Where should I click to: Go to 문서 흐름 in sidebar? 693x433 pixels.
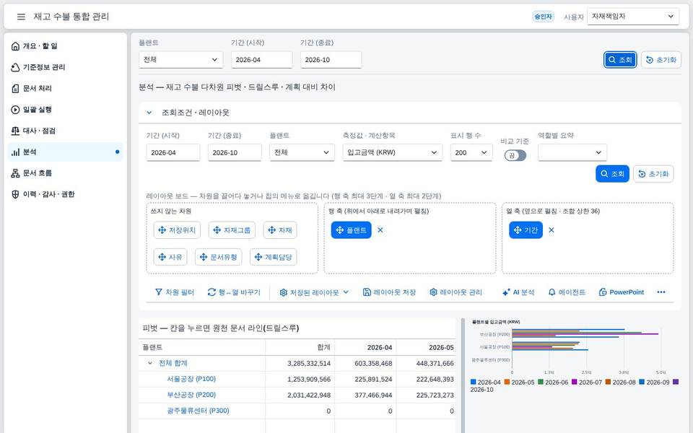tap(66, 173)
